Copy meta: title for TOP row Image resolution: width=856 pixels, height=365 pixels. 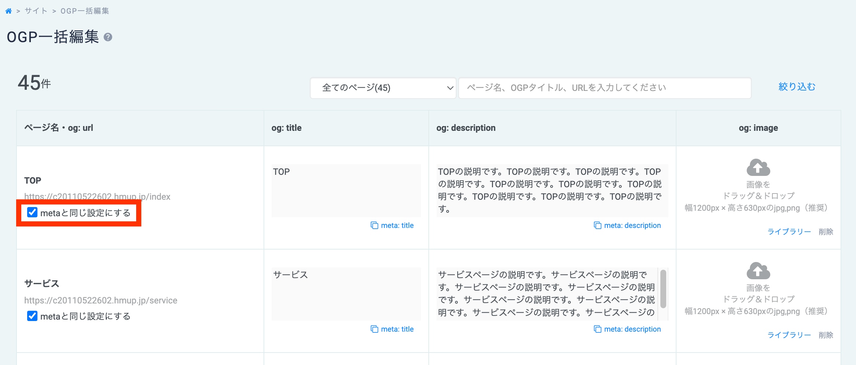point(397,225)
